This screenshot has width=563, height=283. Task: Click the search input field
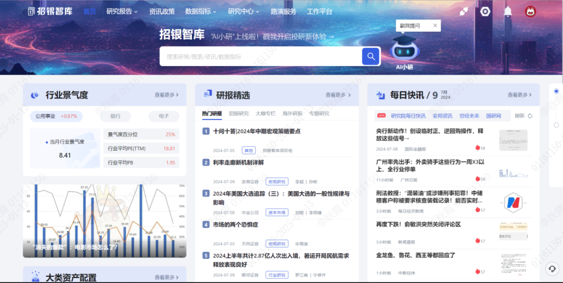tap(260, 56)
